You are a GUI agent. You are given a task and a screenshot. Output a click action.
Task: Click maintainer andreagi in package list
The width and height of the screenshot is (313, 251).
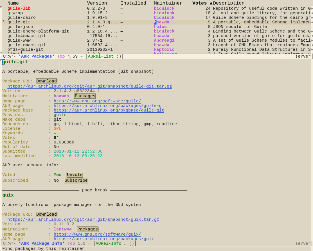[164, 41]
